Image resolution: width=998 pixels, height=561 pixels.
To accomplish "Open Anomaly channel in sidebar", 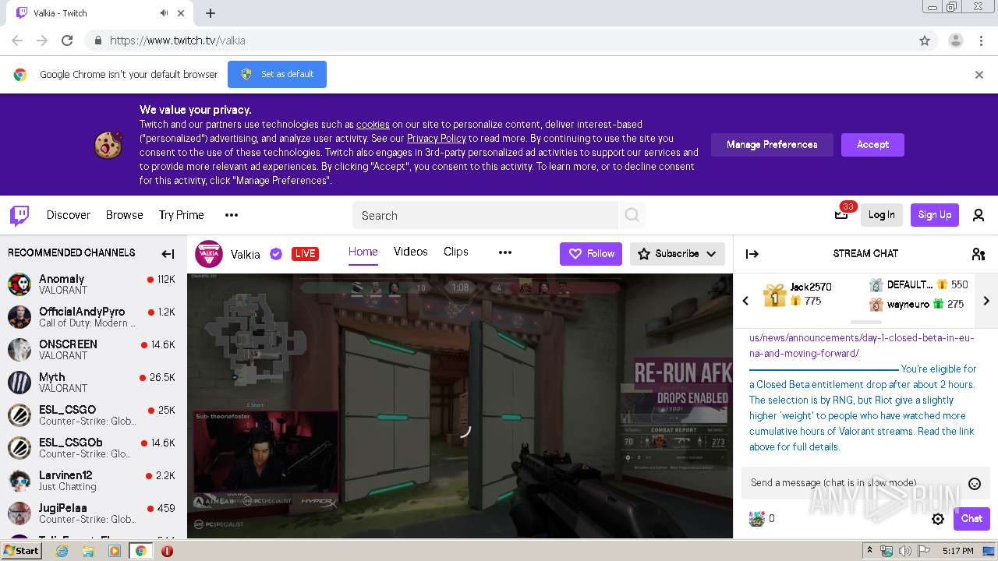I will pyautogui.click(x=93, y=284).
